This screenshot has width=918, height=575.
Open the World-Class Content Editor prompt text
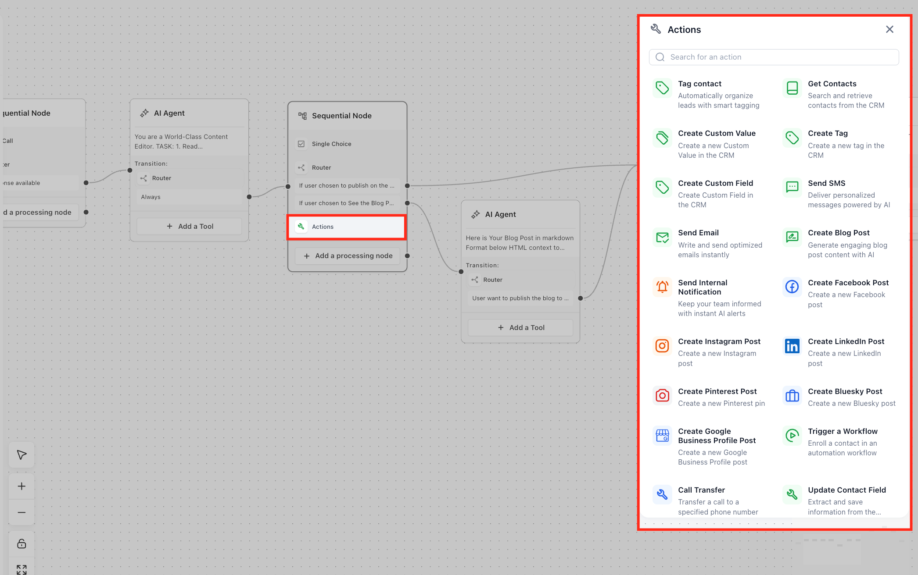[181, 142]
